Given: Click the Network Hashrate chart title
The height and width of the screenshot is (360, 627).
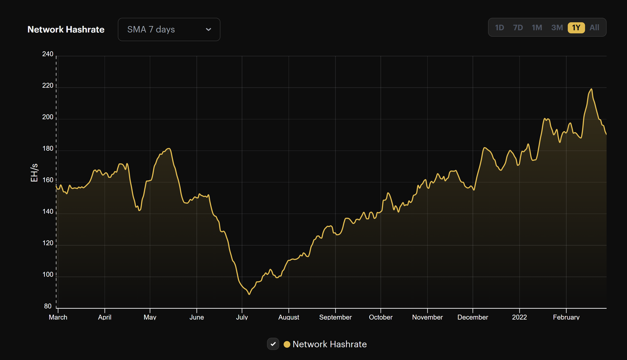Looking at the screenshot, I should [x=66, y=29].
